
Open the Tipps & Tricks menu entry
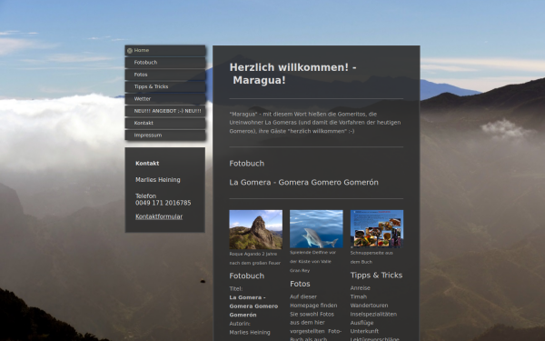tap(165, 86)
